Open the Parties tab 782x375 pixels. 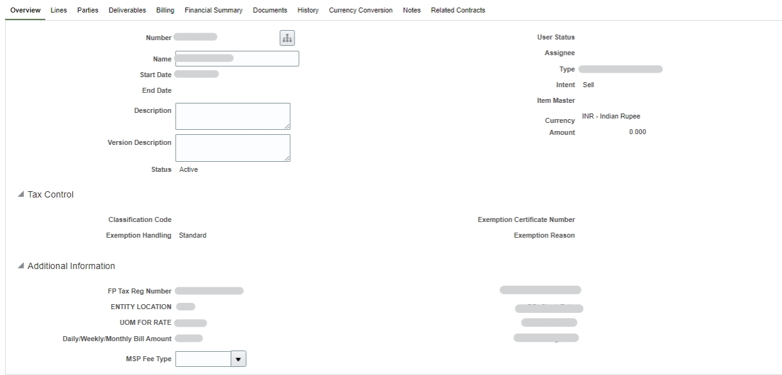pyautogui.click(x=87, y=10)
